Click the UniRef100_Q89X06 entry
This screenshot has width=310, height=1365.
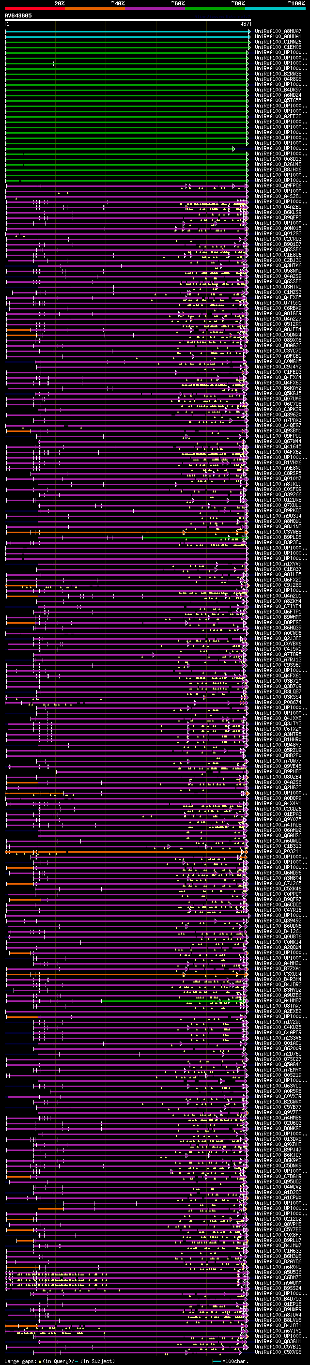[278, 340]
